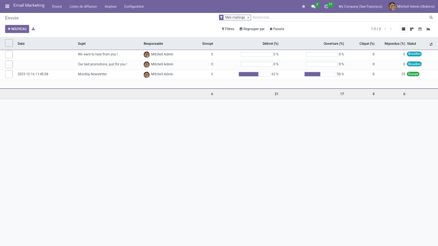The image size is (438, 246).
Task: Open the Configuration menu
Action: click(x=134, y=7)
